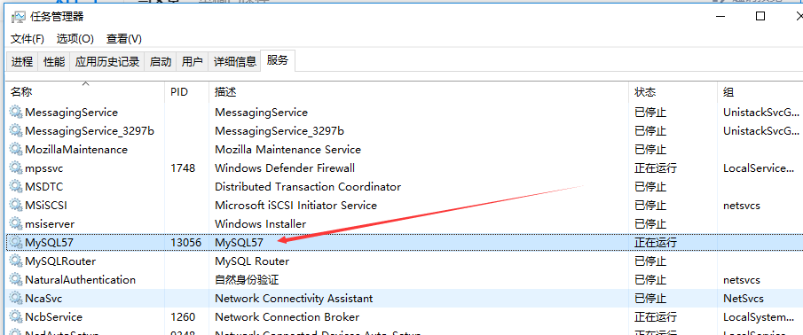Click gear icon of MSDTC row

point(16,187)
